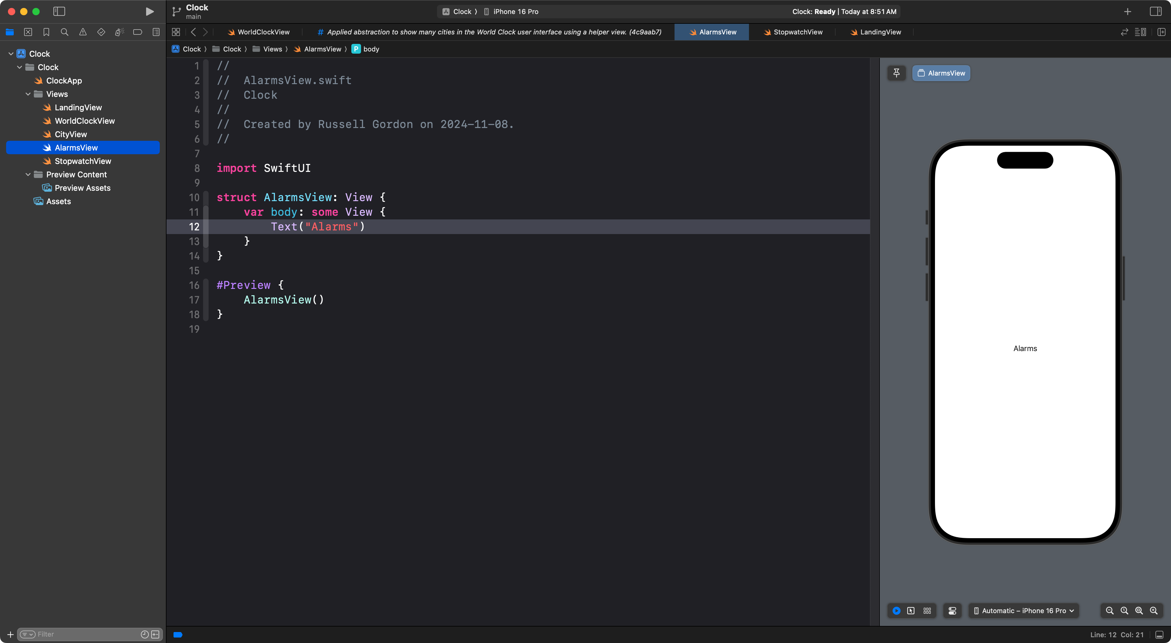
Task: Select CityView in project navigator
Action: tap(70, 134)
